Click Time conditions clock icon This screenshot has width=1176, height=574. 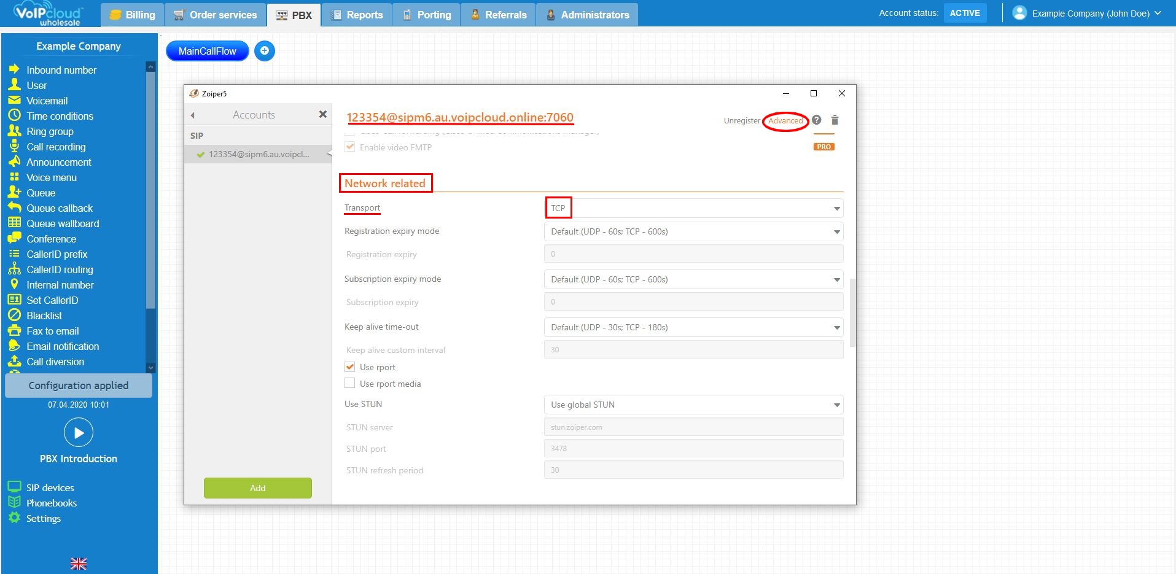[x=14, y=115]
